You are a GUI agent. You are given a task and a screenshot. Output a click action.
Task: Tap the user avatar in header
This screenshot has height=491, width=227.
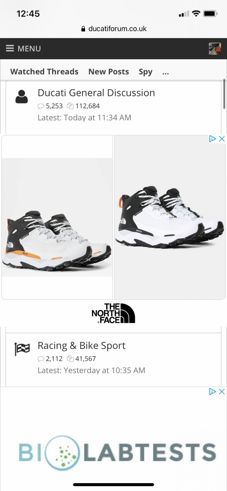[215, 49]
